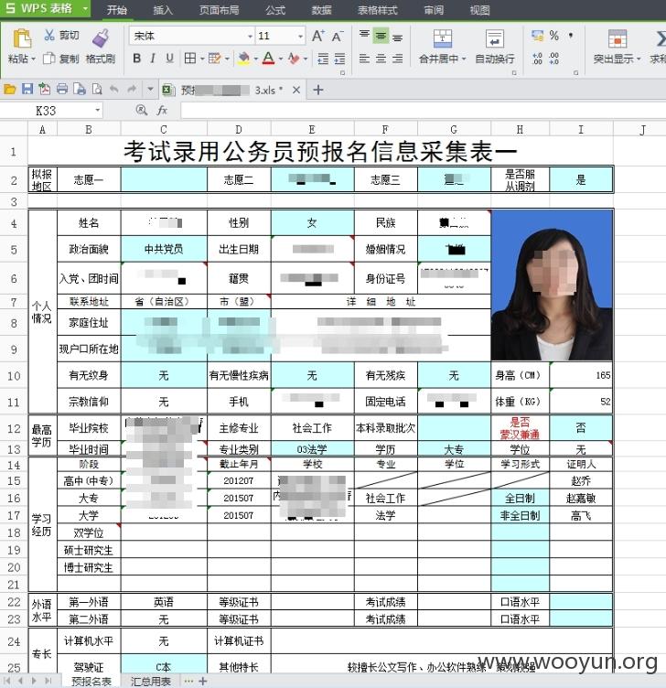Image resolution: width=666 pixels, height=688 pixels.
Task: Toggle bottom vertical alignment
Action: pyautogui.click(x=397, y=37)
